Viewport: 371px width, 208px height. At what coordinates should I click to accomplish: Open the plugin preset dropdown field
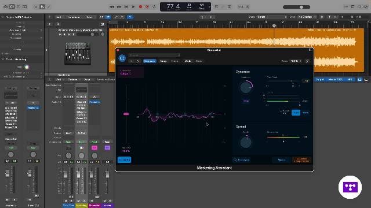click(x=154, y=55)
